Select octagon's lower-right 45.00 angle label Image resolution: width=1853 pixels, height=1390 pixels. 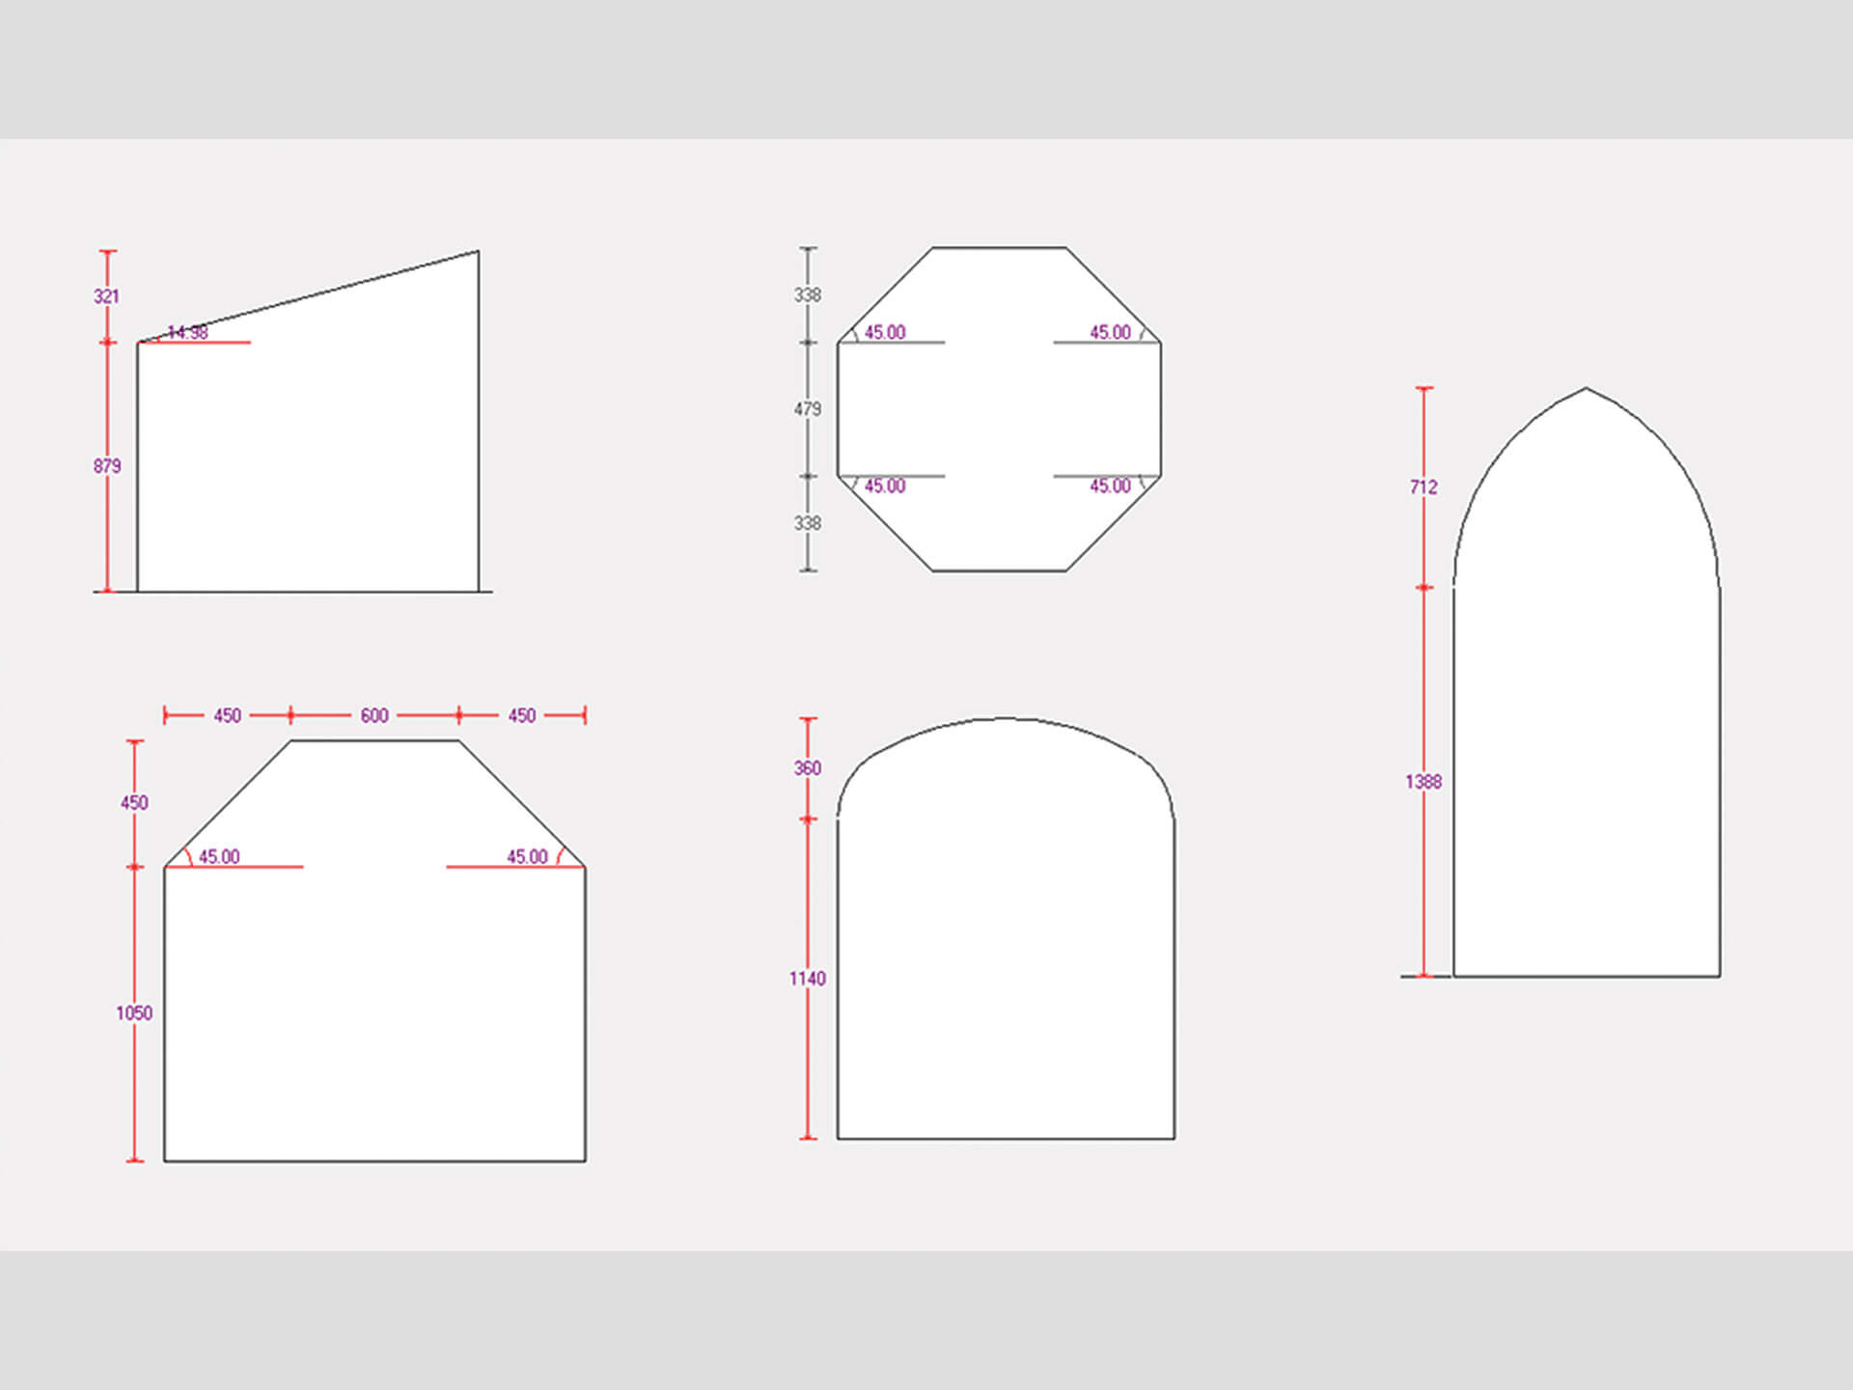click(1110, 486)
